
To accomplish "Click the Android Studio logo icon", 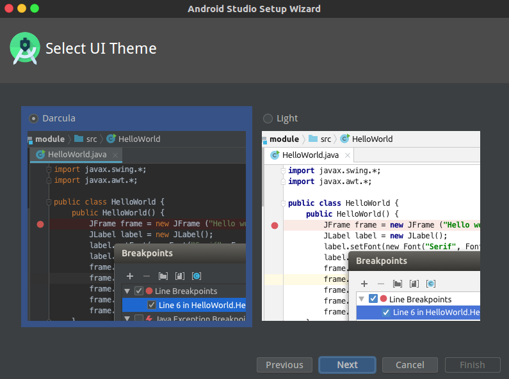I will click(25, 49).
